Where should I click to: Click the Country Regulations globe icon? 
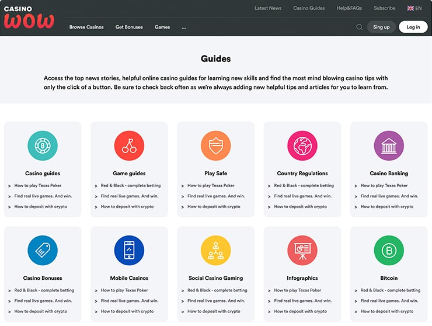point(302,145)
